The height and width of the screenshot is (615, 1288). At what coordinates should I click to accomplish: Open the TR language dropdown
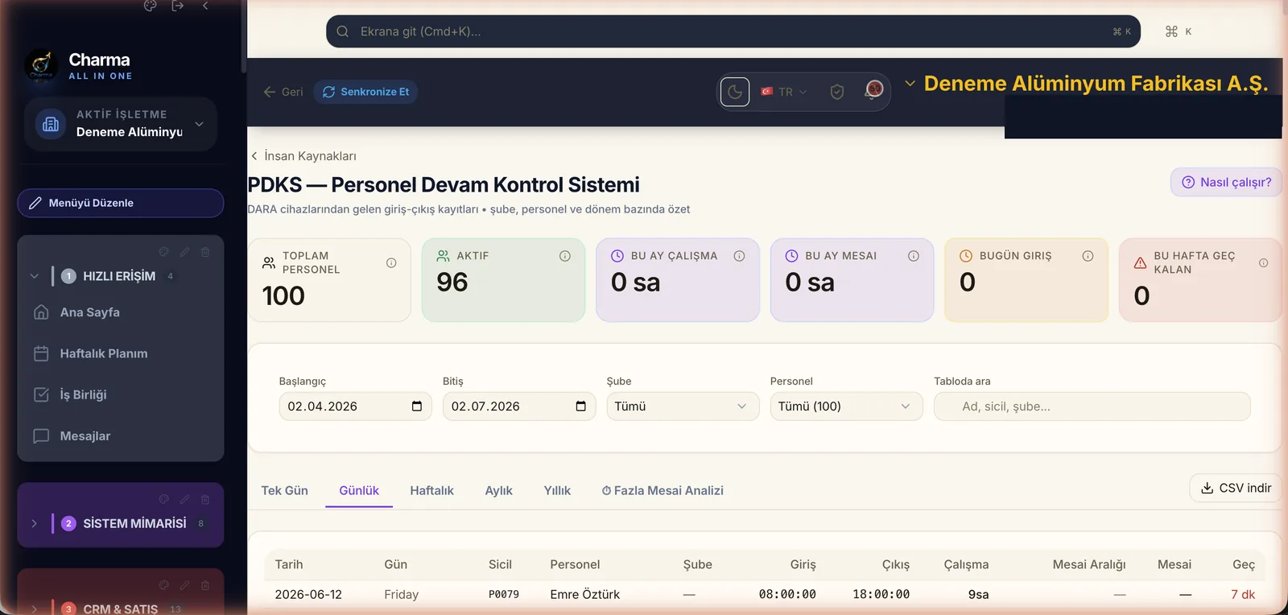784,92
